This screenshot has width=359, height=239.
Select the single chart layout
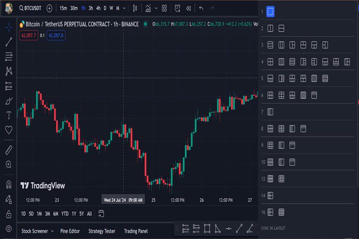(x=270, y=11)
